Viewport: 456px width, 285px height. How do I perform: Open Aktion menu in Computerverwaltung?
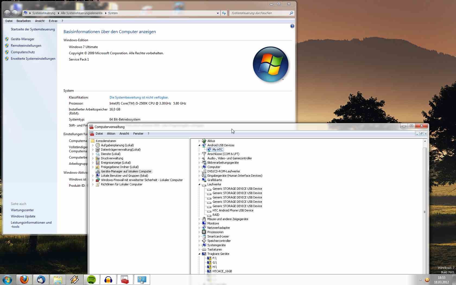[111, 134]
